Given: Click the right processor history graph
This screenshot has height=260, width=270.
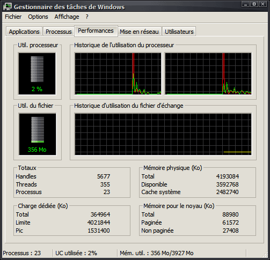Looking at the screenshot, I should [208, 73].
